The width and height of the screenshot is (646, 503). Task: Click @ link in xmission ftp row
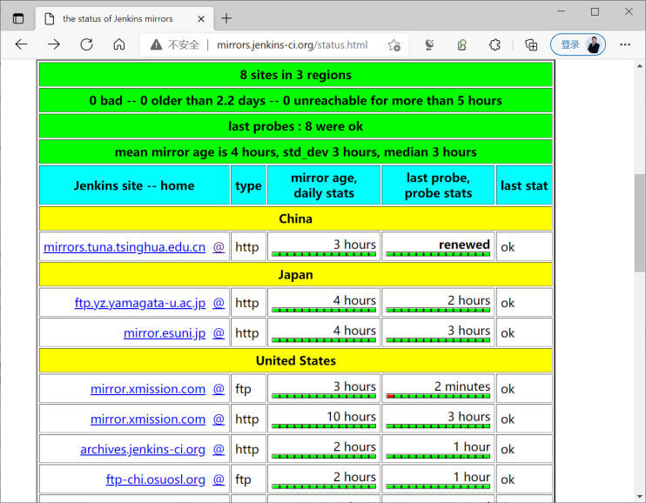tap(219, 389)
